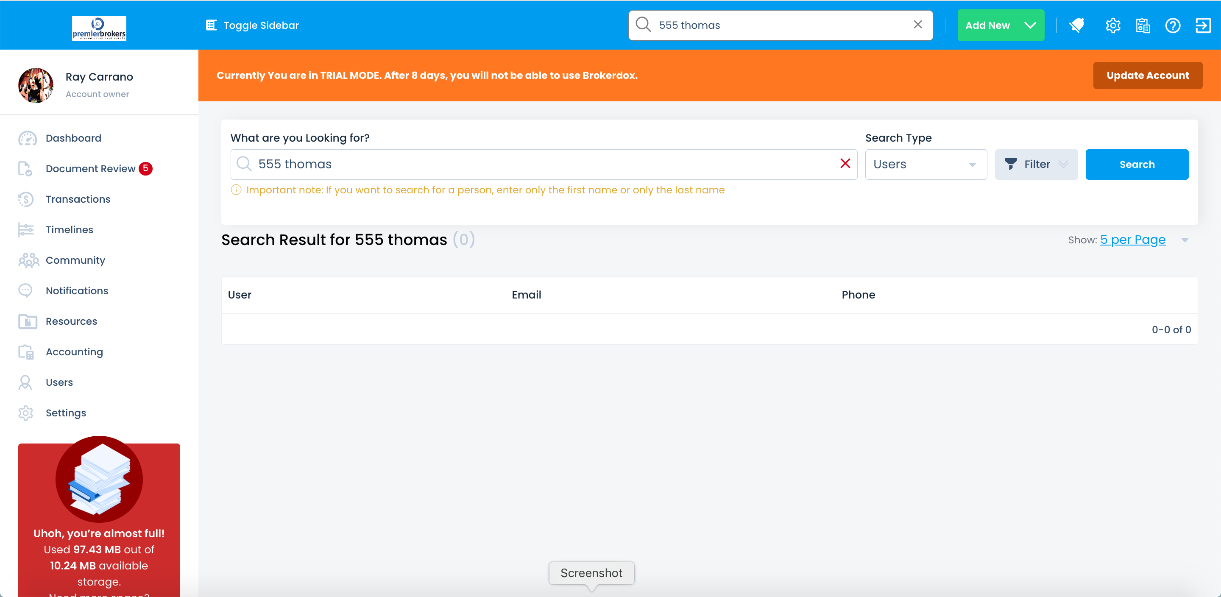Click Ray Carrano's profile avatar
Image resolution: width=1221 pixels, height=597 pixels.
(36, 85)
